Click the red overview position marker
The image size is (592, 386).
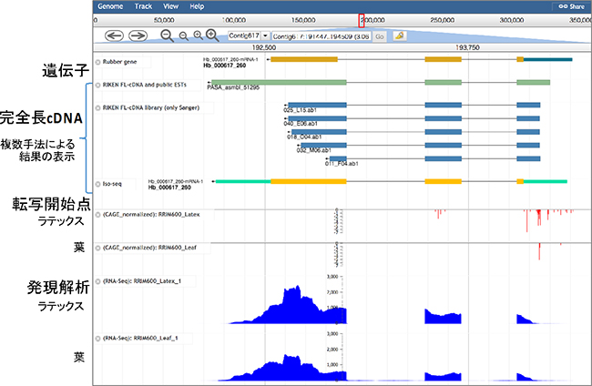(x=362, y=20)
